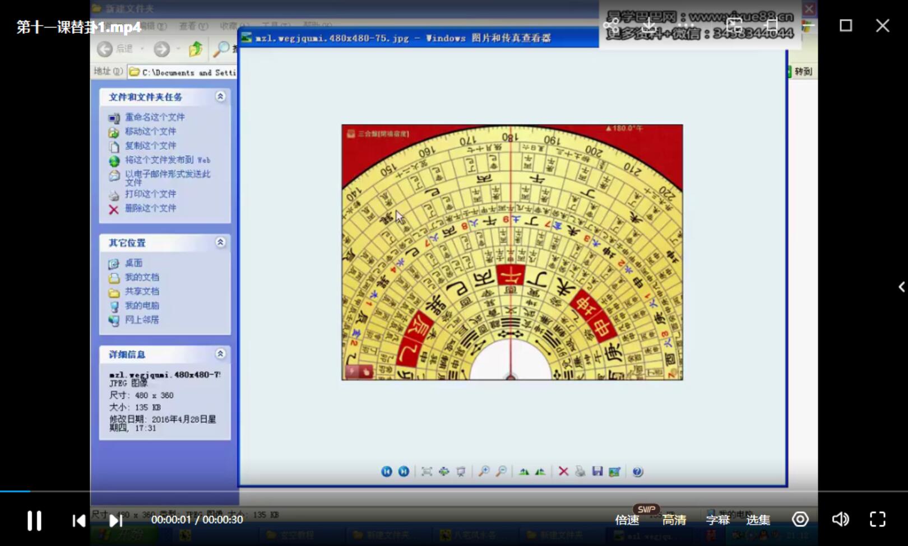Open the 倍速 playback speed menu
This screenshot has width=908, height=546.
click(627, 520)
